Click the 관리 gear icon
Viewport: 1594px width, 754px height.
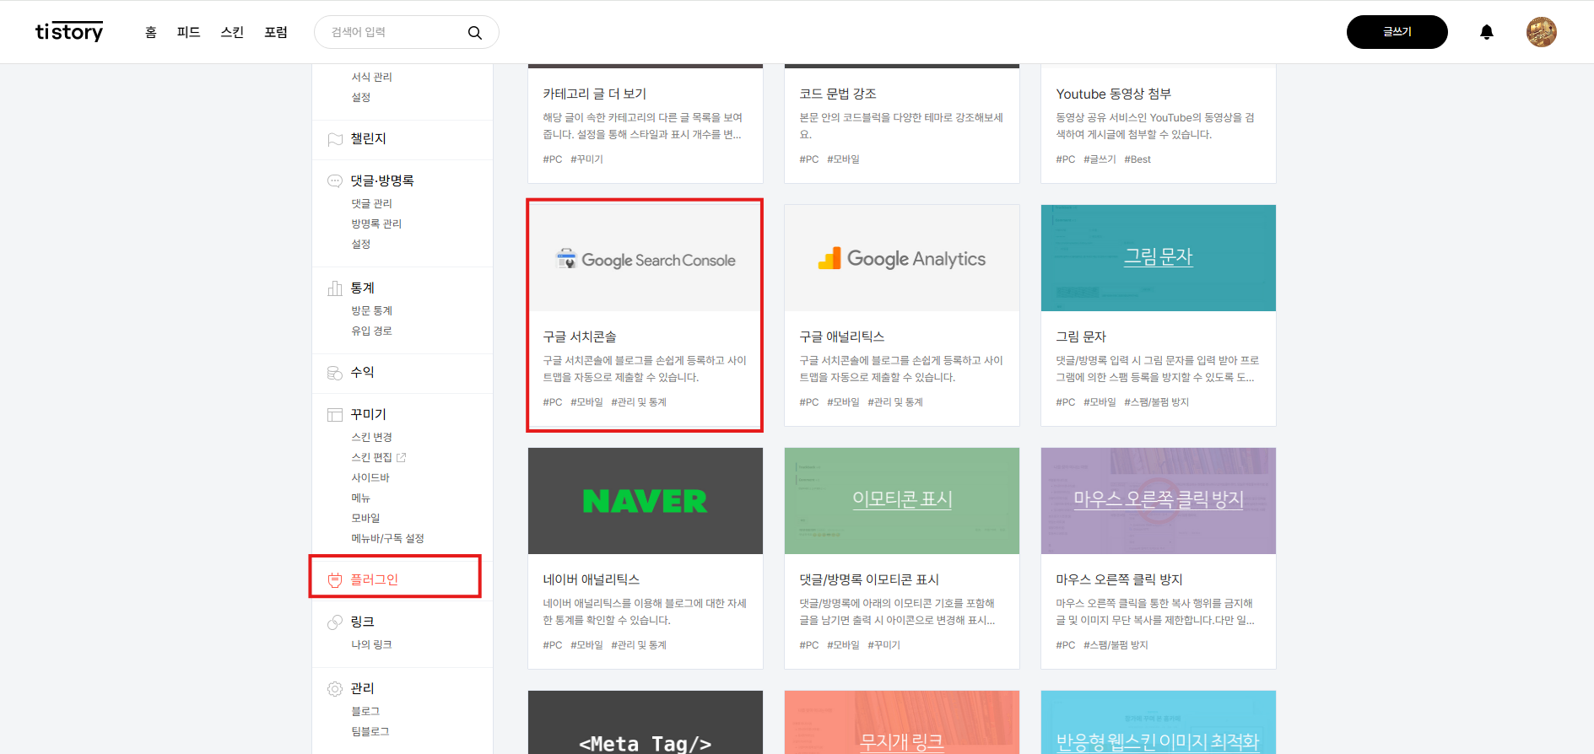[335, 689]
